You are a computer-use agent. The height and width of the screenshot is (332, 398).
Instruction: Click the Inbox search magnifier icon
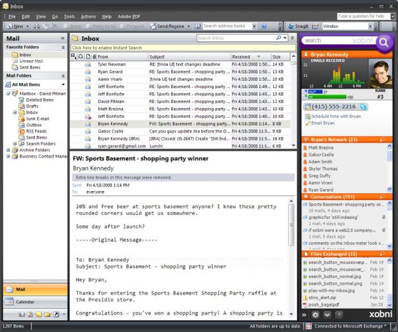point(279,38)
